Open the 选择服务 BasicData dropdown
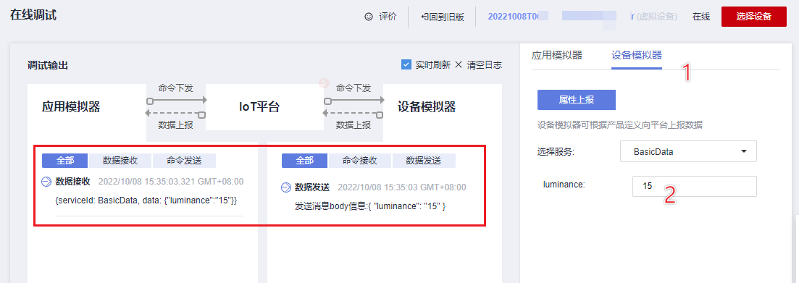The image size is (799, 283). point(688,152)
